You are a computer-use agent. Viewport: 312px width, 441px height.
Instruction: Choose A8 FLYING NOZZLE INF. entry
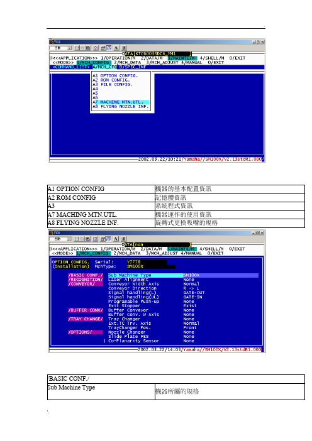(121, 107)
